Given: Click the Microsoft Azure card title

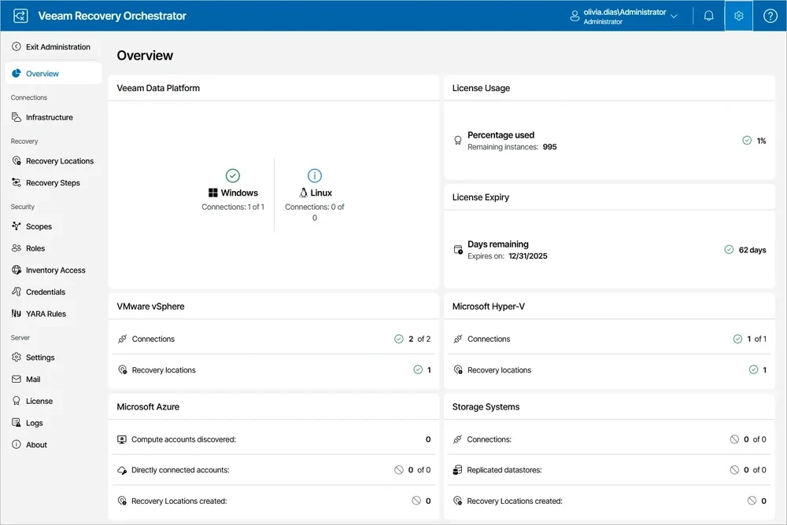Looking at the screenshot, I should (x=148, y=406).
